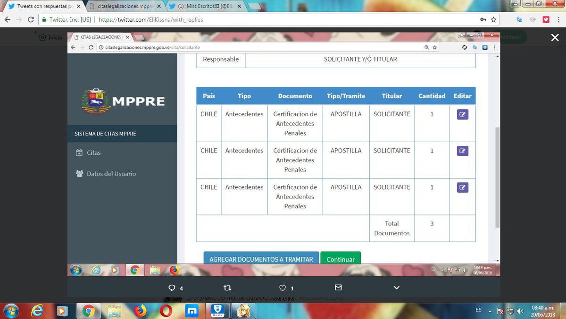Click the translate extension icon in outer Chrome
This screenshot has height=319, width=566.
(519, 20)
